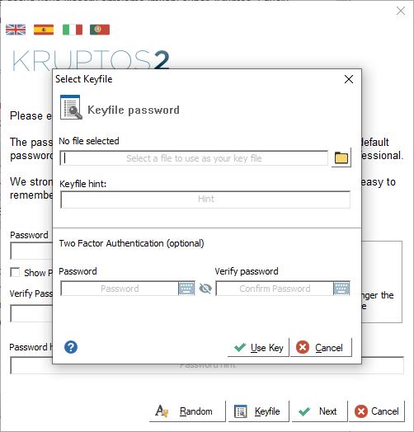Proceed with the Next button
The image size is (414, 432).
coord(320,411)
